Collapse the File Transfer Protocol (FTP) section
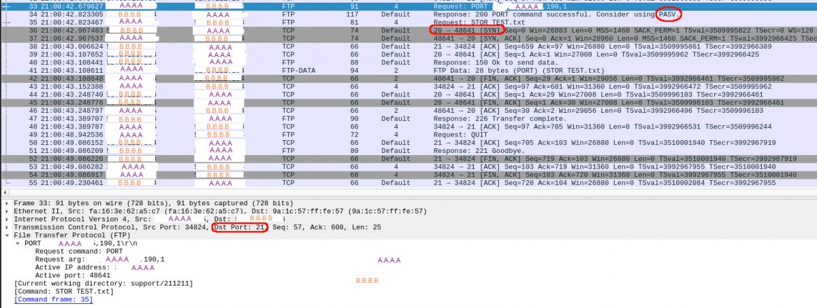The width and height of the screenshot is (817, 308). coord(7,235)
